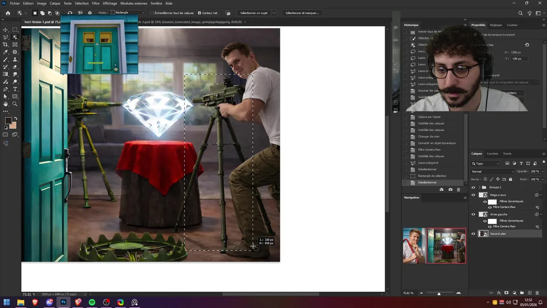Hide the Arme gauche layer
The image size is (547, 308).
click(473, 214)
